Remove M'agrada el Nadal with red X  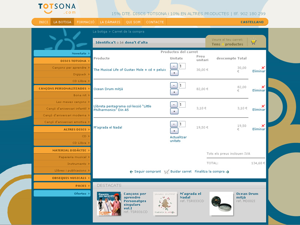pyautogui.click(x=263, y=126)
